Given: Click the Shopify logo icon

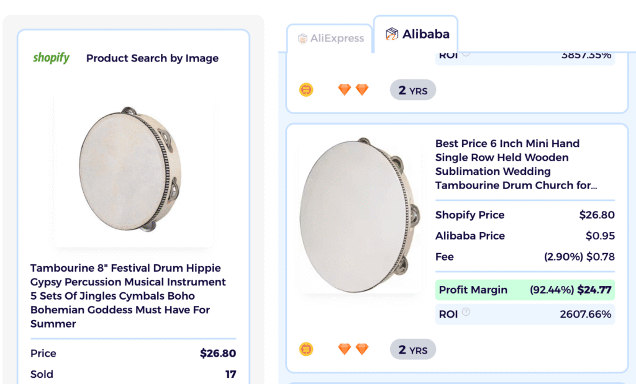Looking at the screenshot, I should click(x=51, y=58).
